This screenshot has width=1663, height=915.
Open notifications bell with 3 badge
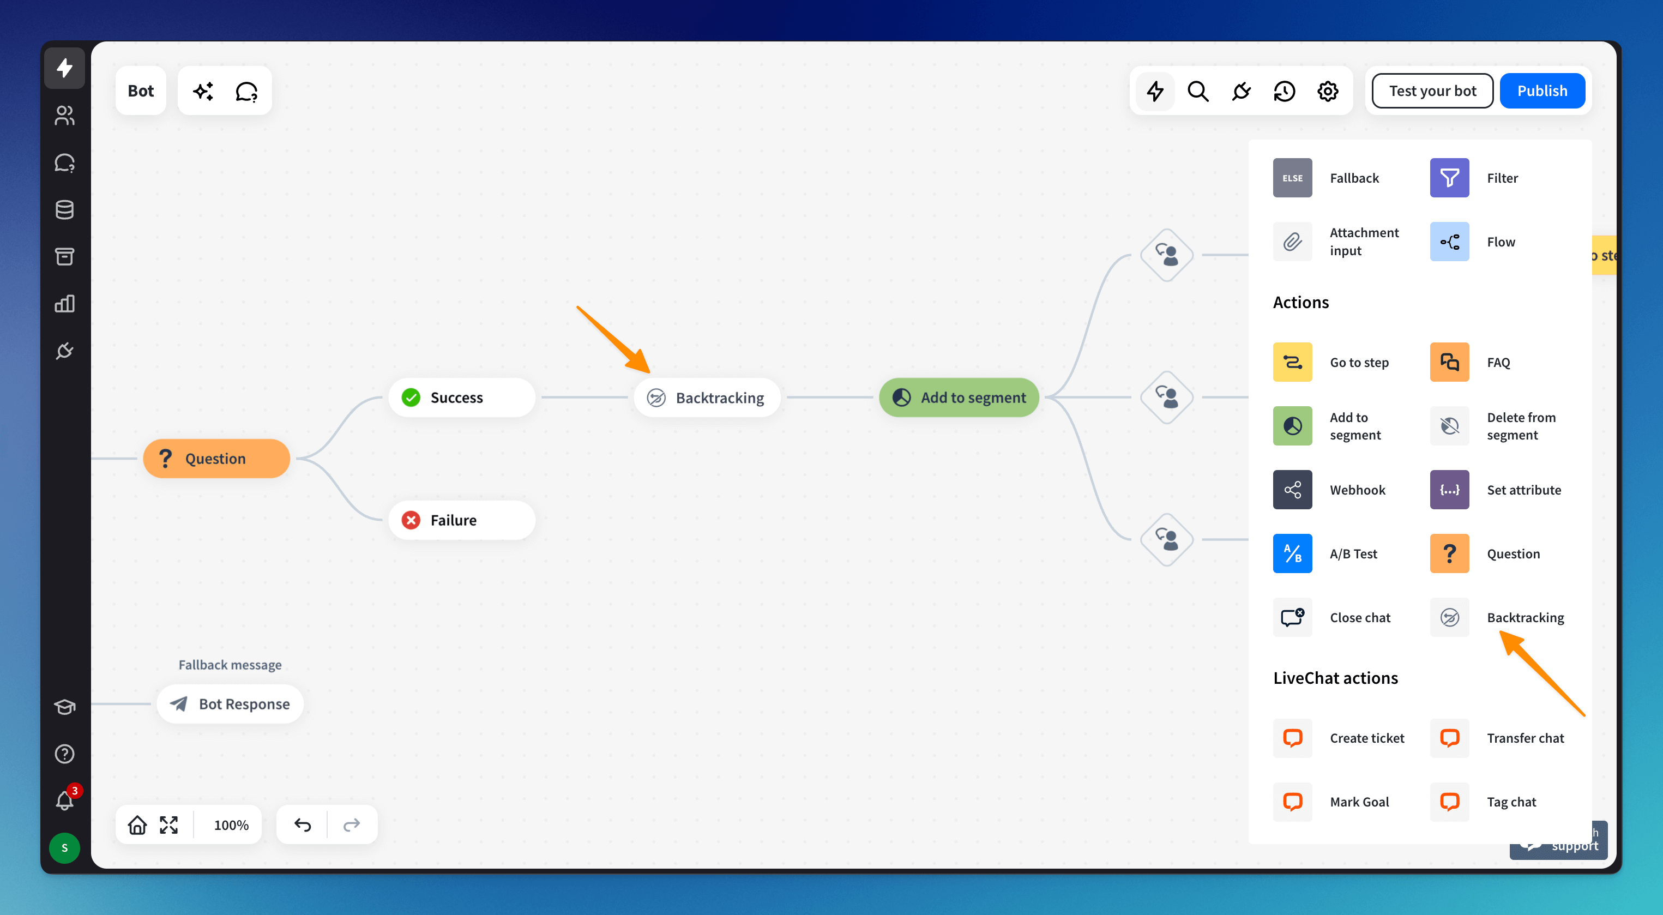point(64,800)
